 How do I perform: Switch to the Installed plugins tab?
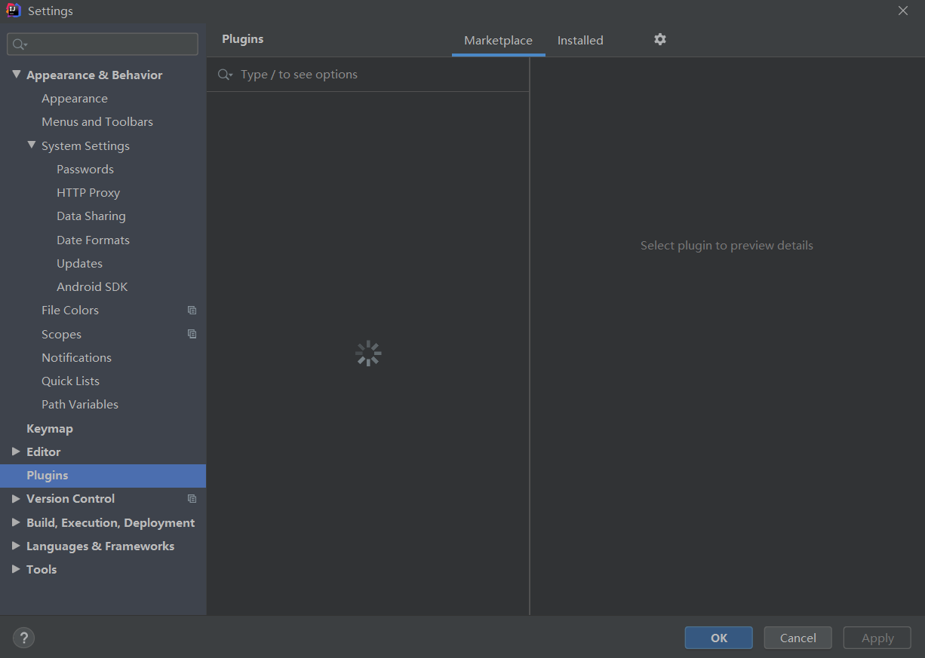click(580, 40)
